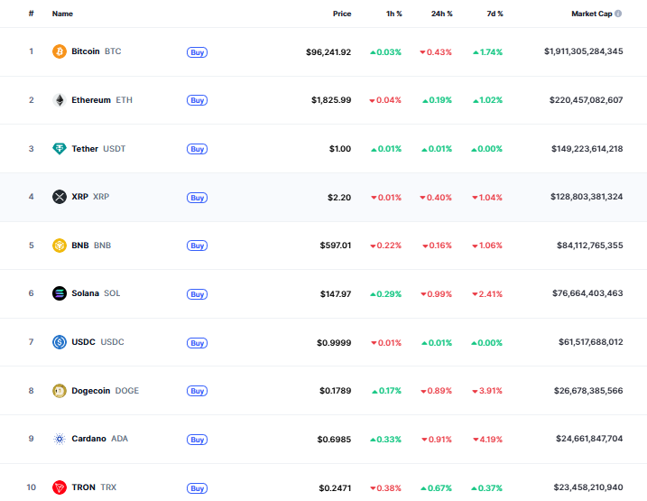Open the Dogecoin name link
647x501 pixels.
click(x=91, y=390)
